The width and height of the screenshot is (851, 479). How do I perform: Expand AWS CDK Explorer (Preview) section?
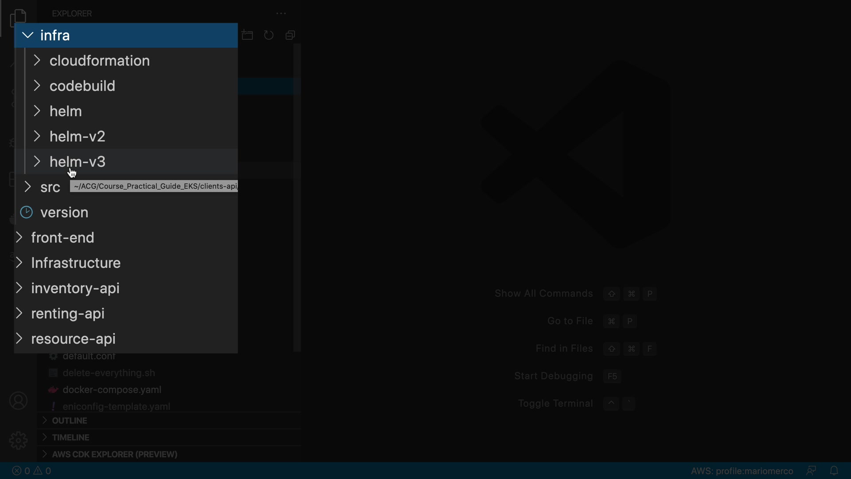[114, 454]
